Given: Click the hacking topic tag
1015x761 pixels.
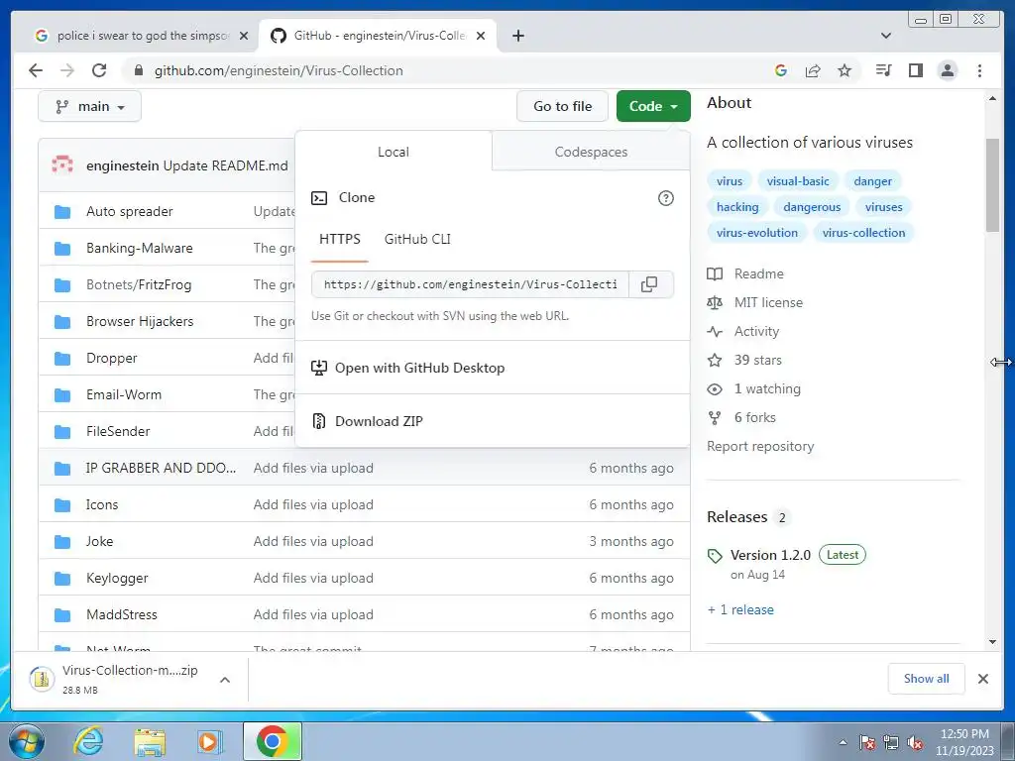Looking at the screenshot, I should [737, 207].
